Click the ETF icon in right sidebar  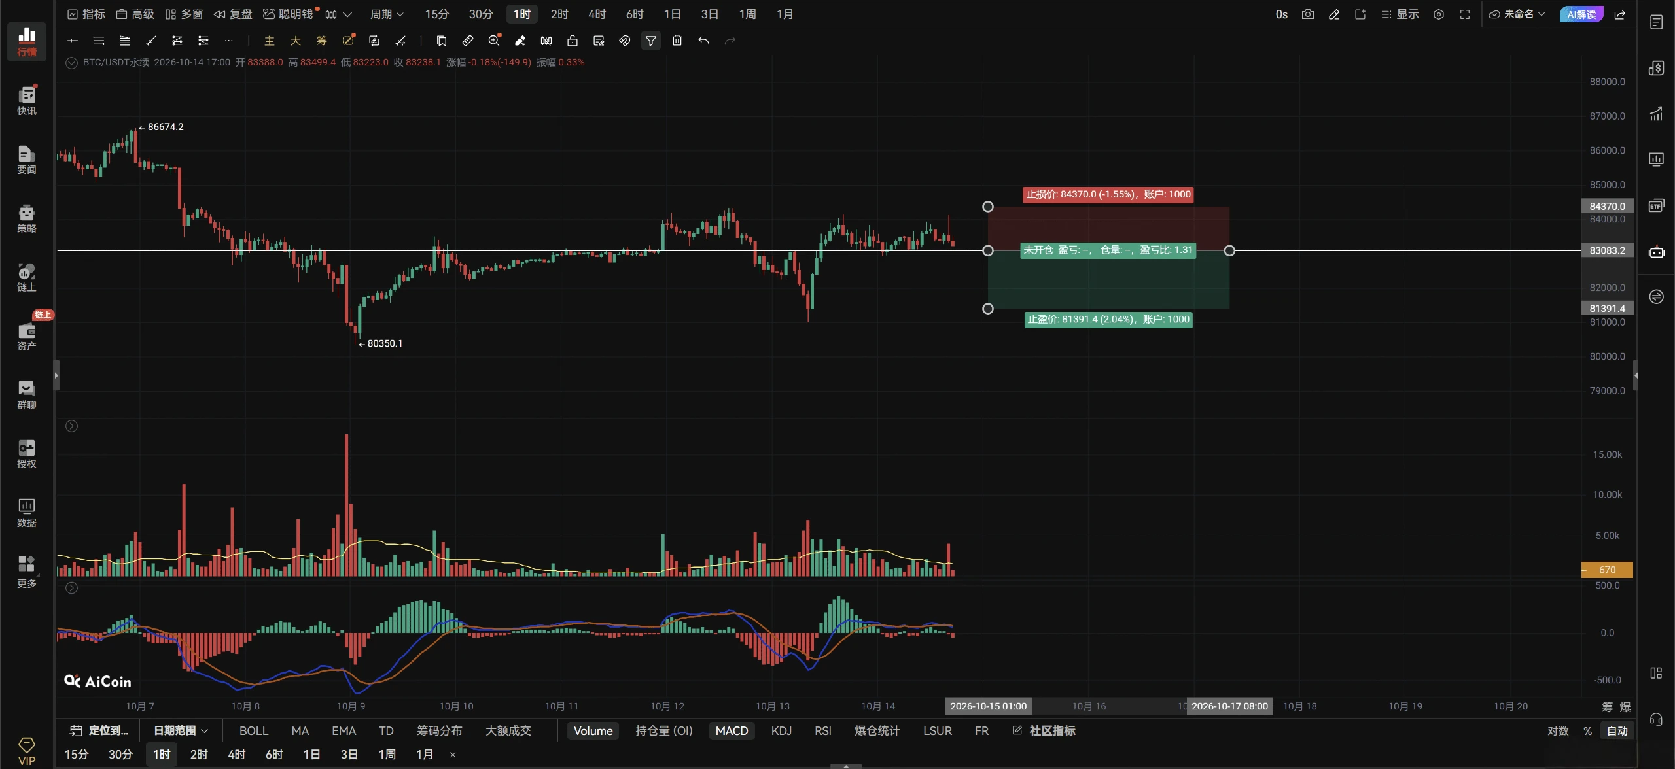point(1656,206)
